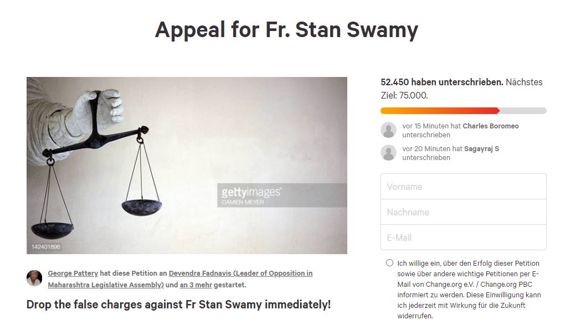Click Sagayraj S's signer avatar icon
Image resolution: width=581 pixels, height=325 pixels.
click(389, 153)
